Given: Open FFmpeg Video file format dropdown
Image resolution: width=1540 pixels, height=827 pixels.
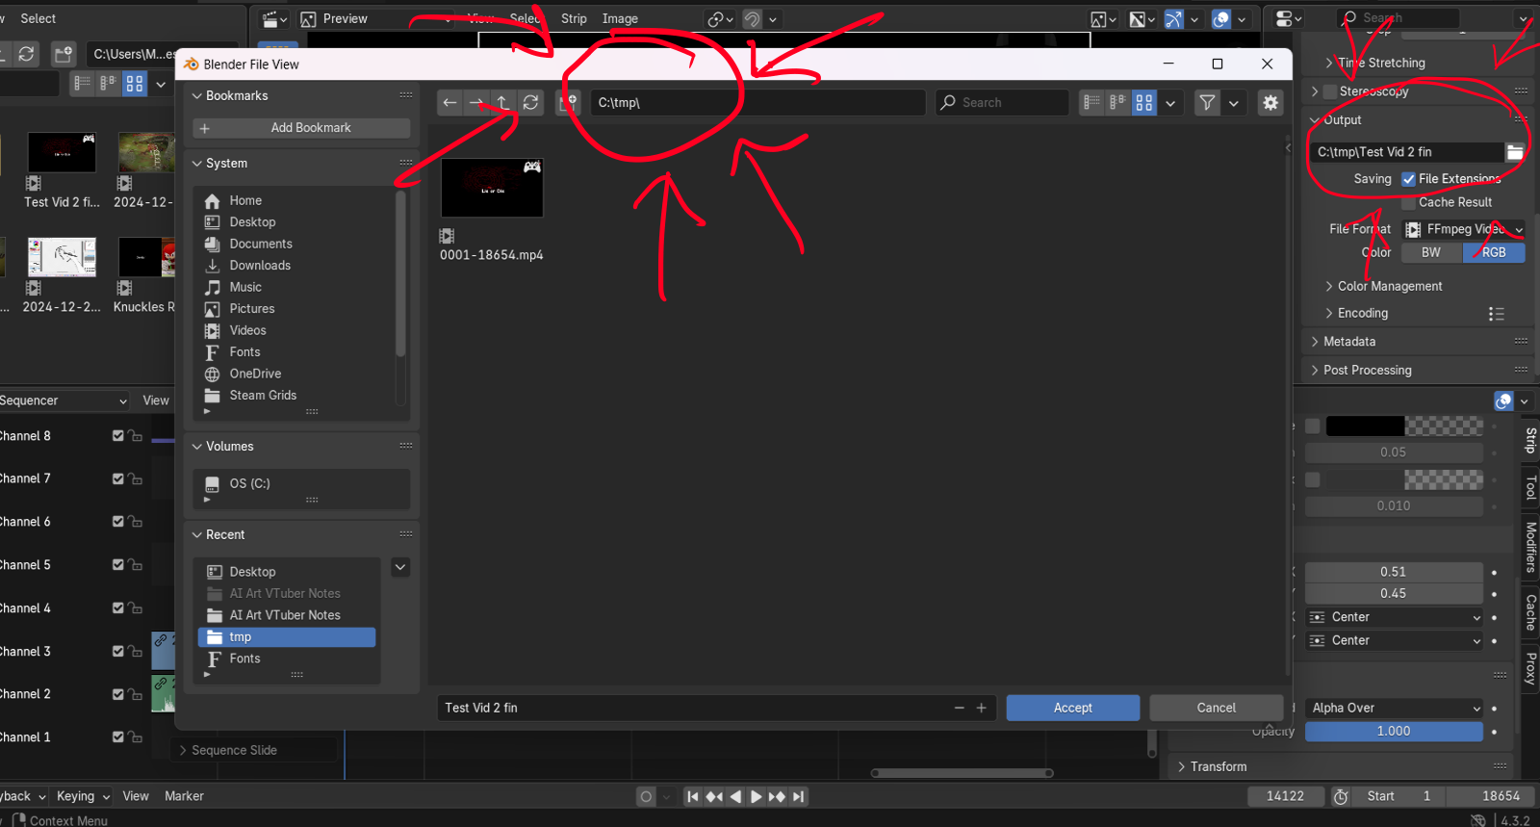Looking at the screenshot, I should point(1463,229).
